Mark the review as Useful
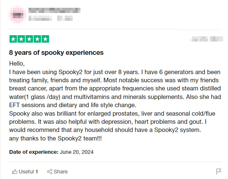 tap(25, 172)
